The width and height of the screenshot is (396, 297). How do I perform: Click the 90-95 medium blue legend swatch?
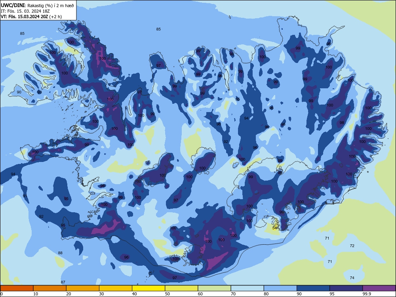pos(313,288)
